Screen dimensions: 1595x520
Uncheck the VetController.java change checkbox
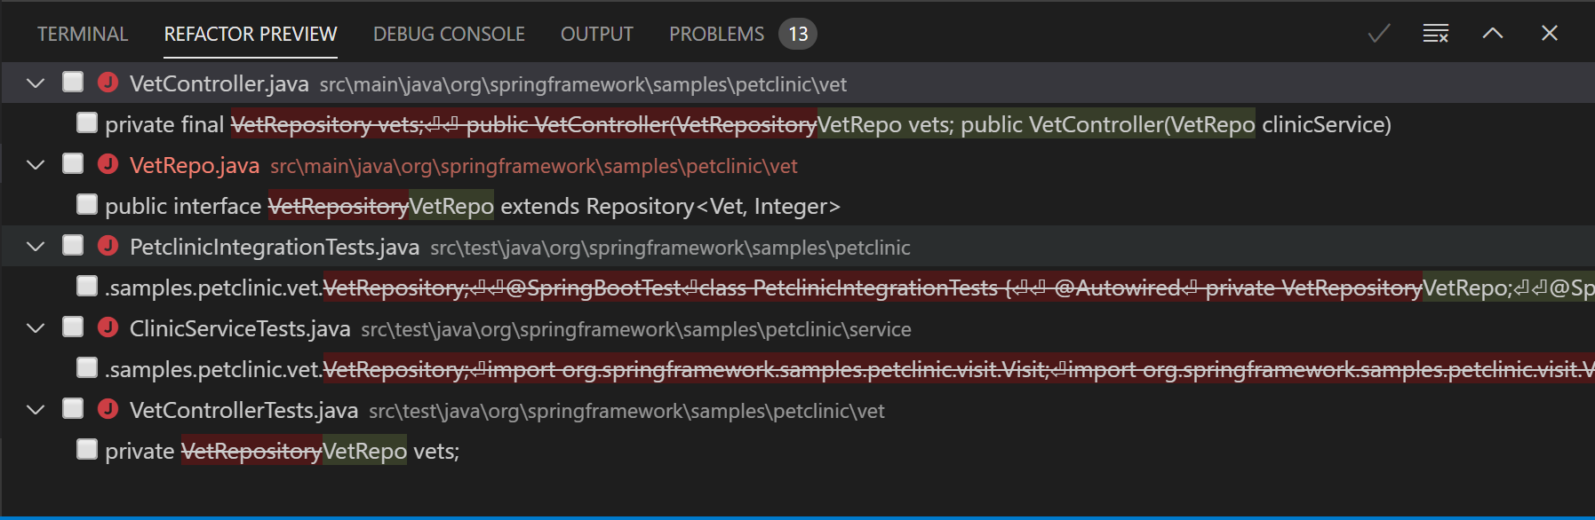coord(71,82)
